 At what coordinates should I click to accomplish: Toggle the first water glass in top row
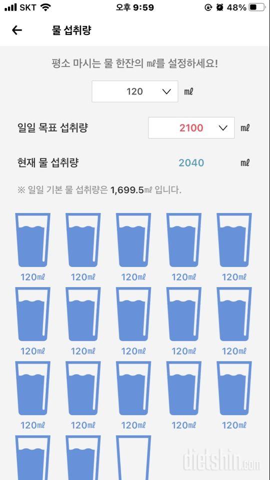click(x=33, y=240)
